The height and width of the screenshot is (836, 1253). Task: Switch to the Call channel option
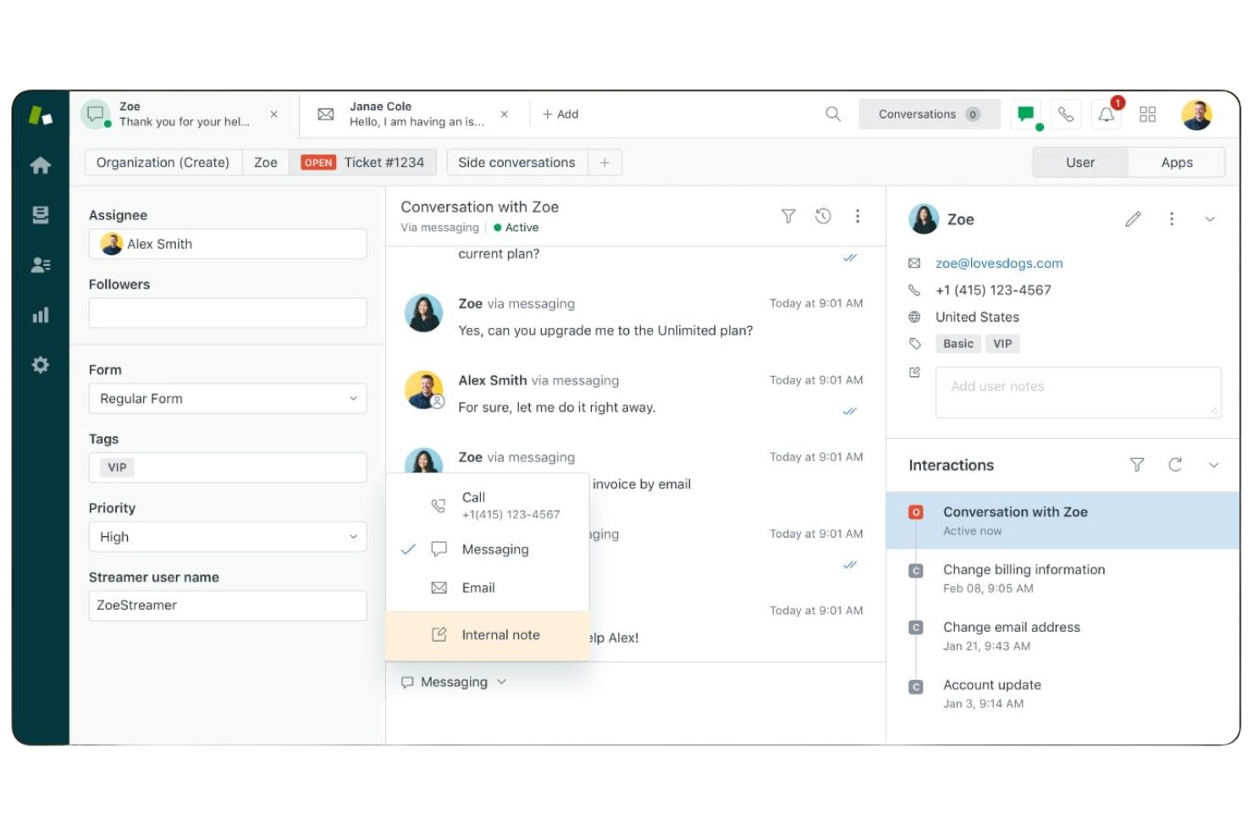(473, 505)
